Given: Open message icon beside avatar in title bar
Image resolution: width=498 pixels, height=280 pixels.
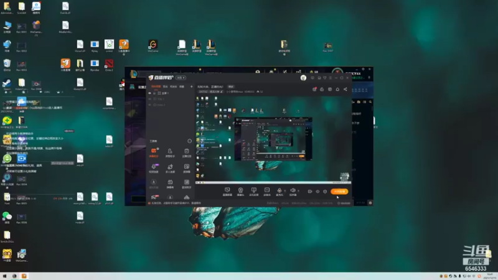Looking at the screenshot, I should [x=312, y=78].
